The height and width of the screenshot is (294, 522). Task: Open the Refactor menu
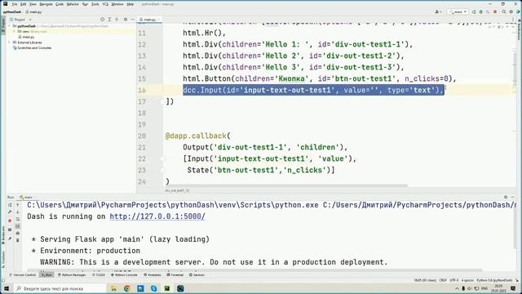tap(73, 4)
